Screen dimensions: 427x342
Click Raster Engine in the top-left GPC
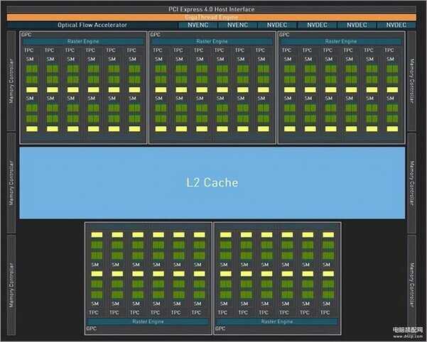point(83,41)
